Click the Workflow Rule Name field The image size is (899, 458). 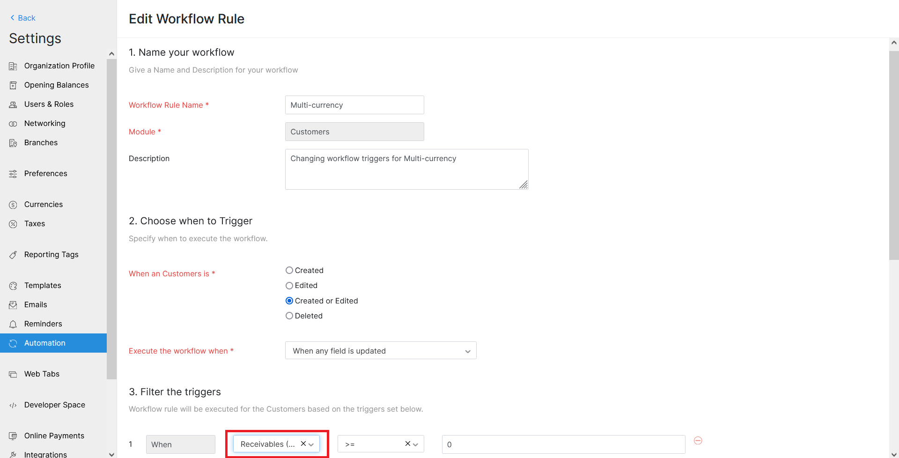click(354, 105)
